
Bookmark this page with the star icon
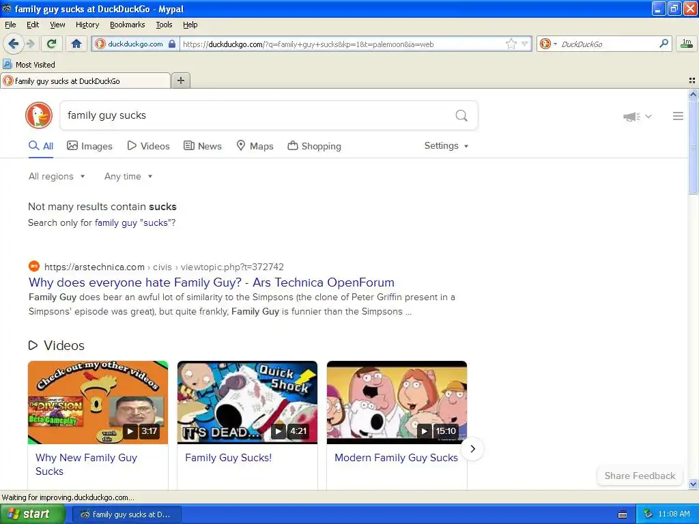pos(511,44)
